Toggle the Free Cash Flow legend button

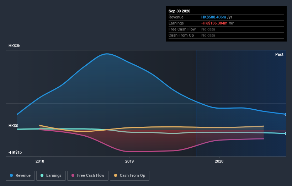(x=88, y=176)
